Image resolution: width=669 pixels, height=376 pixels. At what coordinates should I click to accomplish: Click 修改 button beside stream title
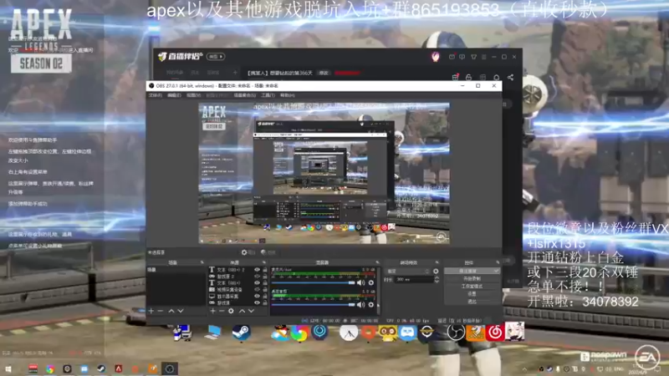pyautogui.click(x=324, y=73)
